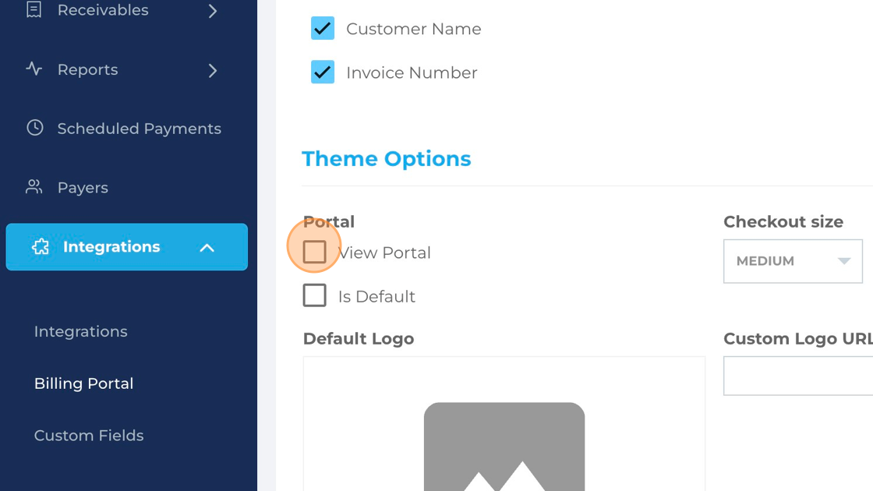
Task: Open the Custom Fields sub-item
Action: coord(89,436)
